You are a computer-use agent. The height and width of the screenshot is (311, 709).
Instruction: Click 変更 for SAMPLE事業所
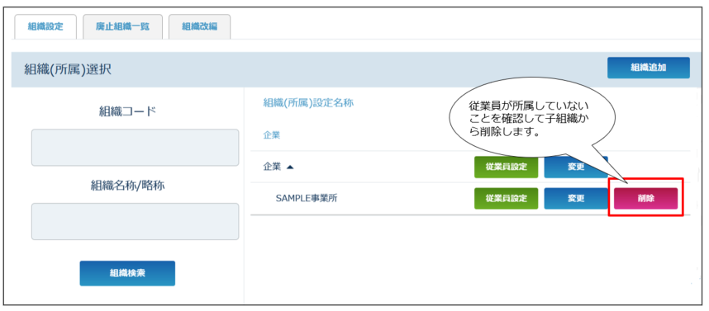coord(576,198)
